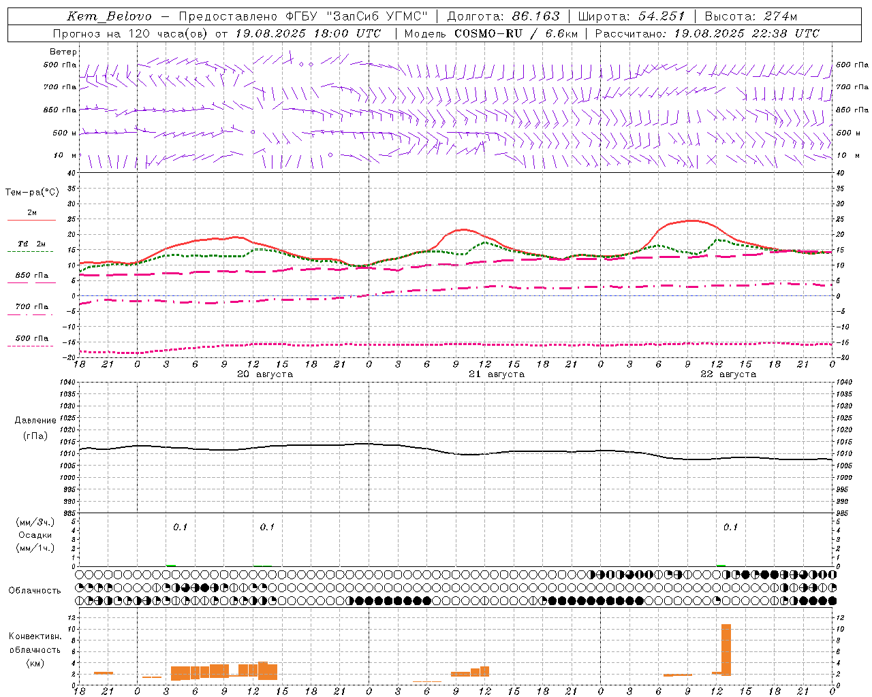Click the (мм/1ч.) precipitation unit label
This screenshot has width=872, height=697.
tap(35, 548)
